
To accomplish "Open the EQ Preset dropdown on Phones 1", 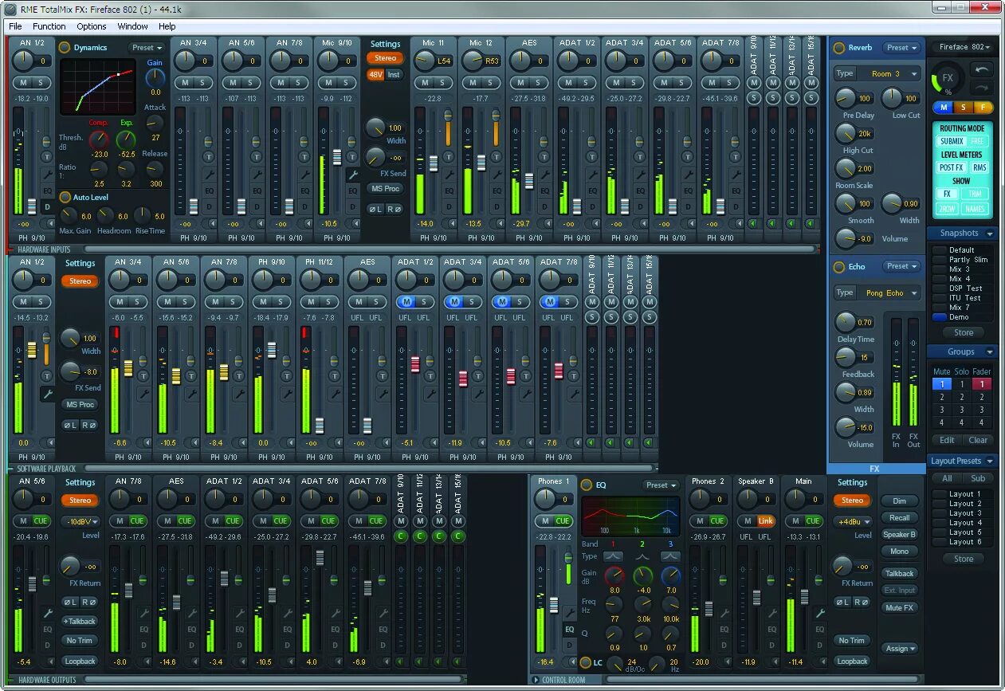I will click(x=661, y=485).
